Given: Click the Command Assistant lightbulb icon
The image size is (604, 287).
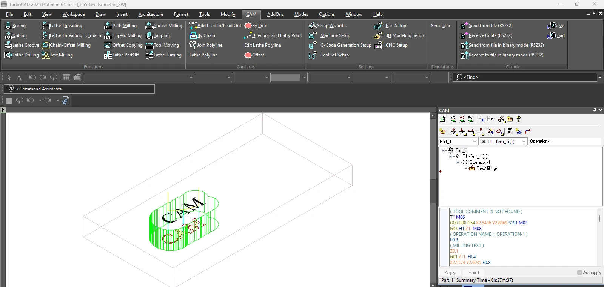Looking at the screenshot, I should (x=11, y=89).
